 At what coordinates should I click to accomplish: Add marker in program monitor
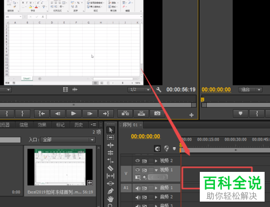pyautogui.click(x=240, y=113)
